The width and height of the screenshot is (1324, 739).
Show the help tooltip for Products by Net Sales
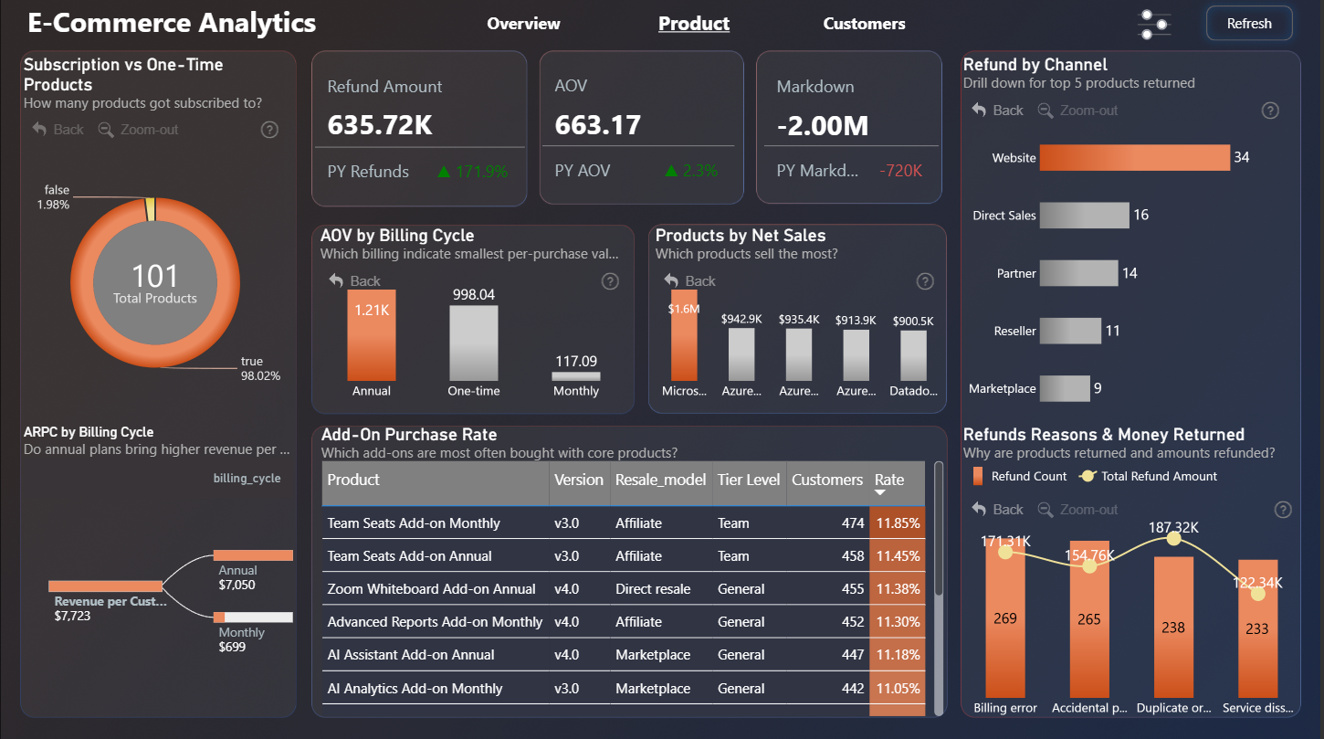924,281
